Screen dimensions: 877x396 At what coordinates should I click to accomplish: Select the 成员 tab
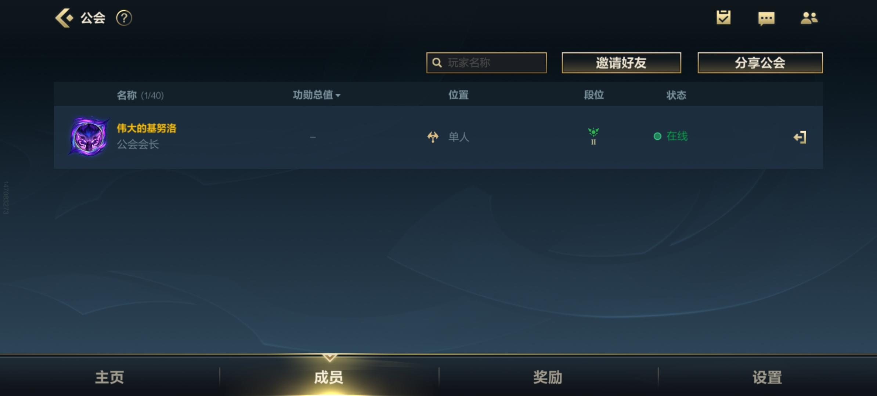pyautogui.click(x=329, y=377)
